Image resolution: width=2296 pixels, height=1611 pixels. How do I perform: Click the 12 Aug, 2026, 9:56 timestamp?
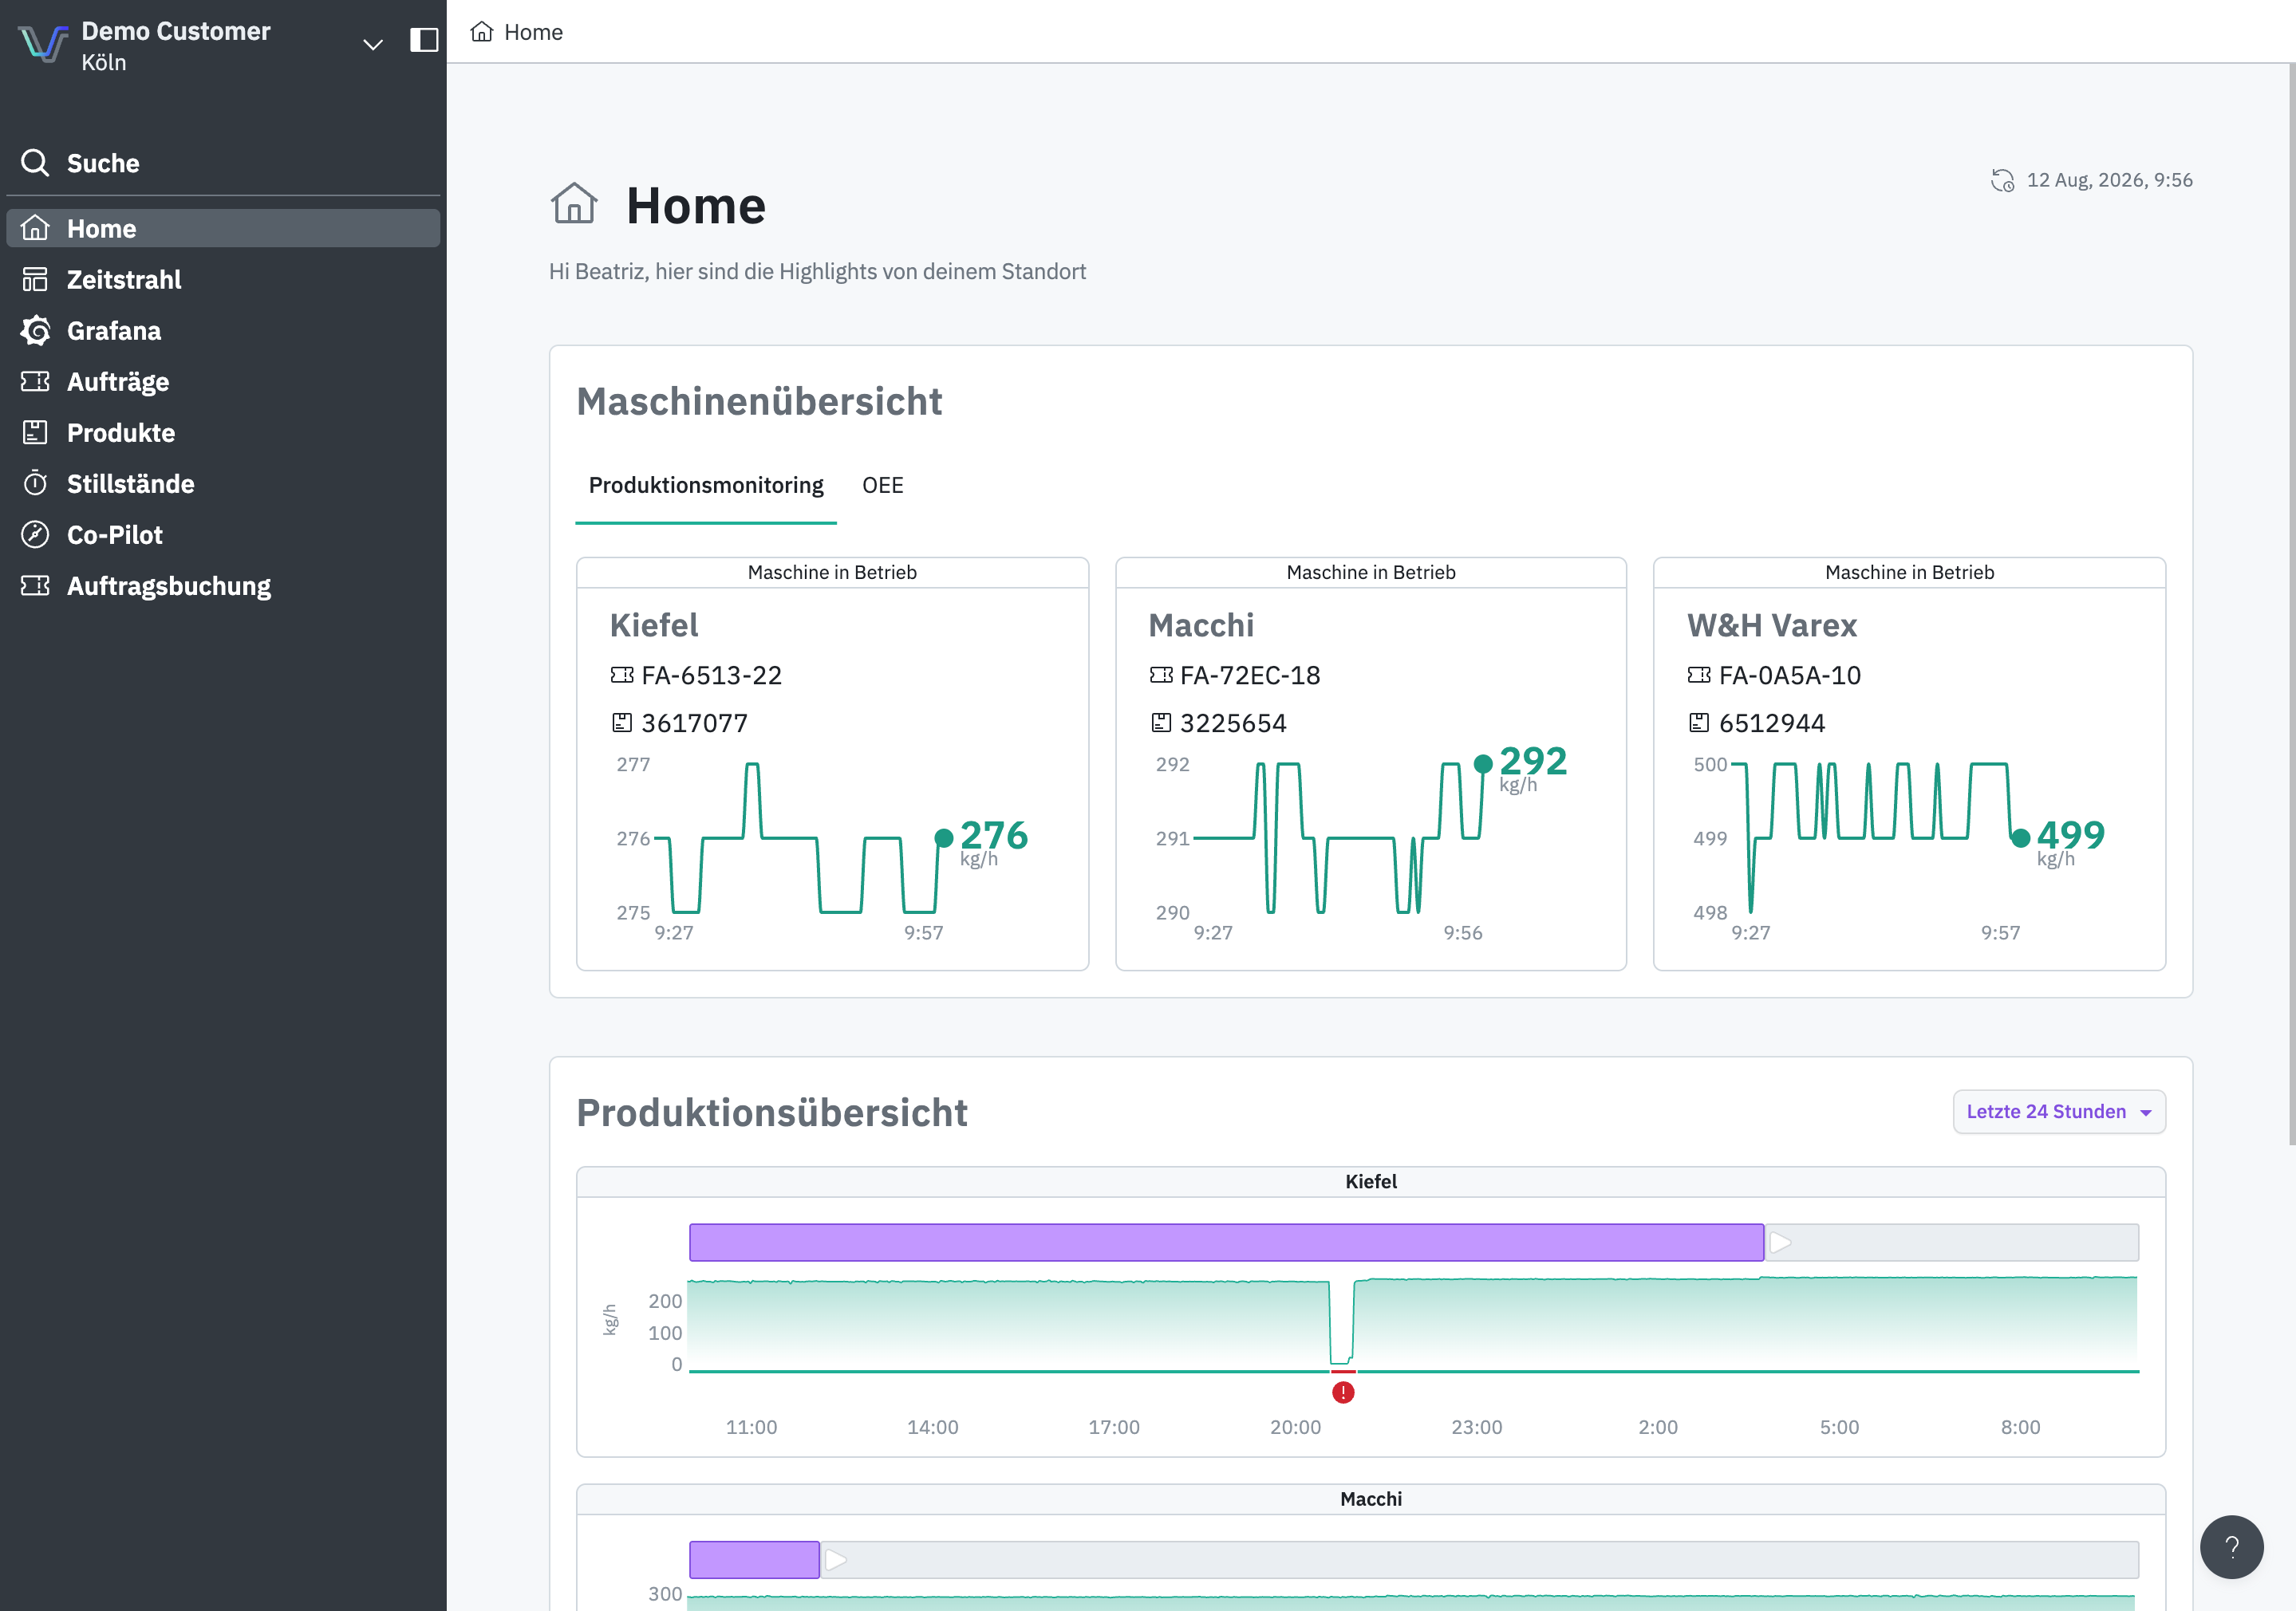click(2109, 180)
